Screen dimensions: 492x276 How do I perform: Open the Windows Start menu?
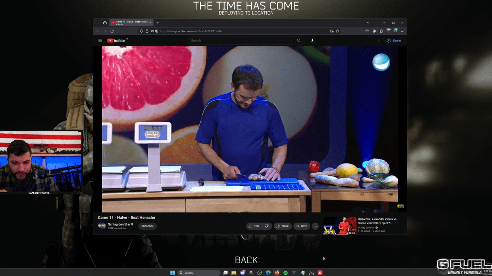(172, 273)
